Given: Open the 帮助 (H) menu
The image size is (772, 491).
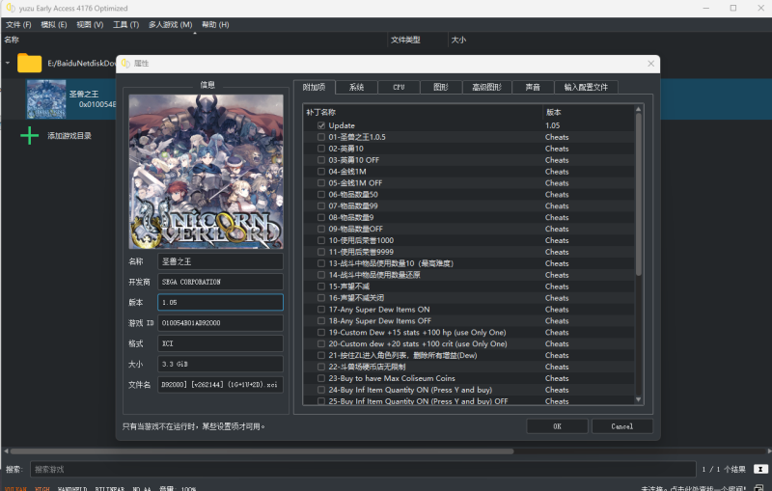Looking at the screenshot, I should (x=215, y=25).
